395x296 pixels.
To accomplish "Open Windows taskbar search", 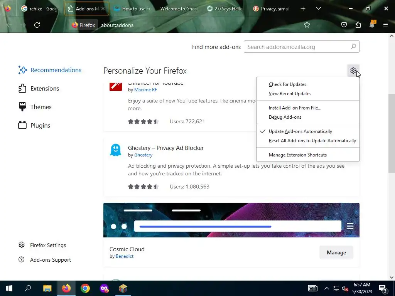I will tap(28, 288).
